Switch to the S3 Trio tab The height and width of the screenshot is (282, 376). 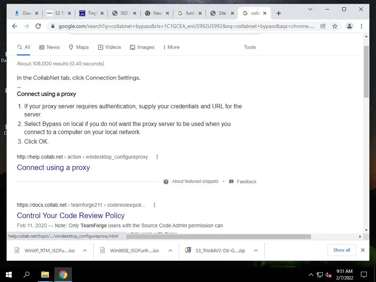coord(55,13)
